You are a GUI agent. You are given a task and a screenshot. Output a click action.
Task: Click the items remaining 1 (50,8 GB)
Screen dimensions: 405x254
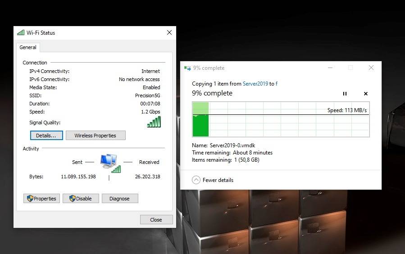tap(247, 160)
